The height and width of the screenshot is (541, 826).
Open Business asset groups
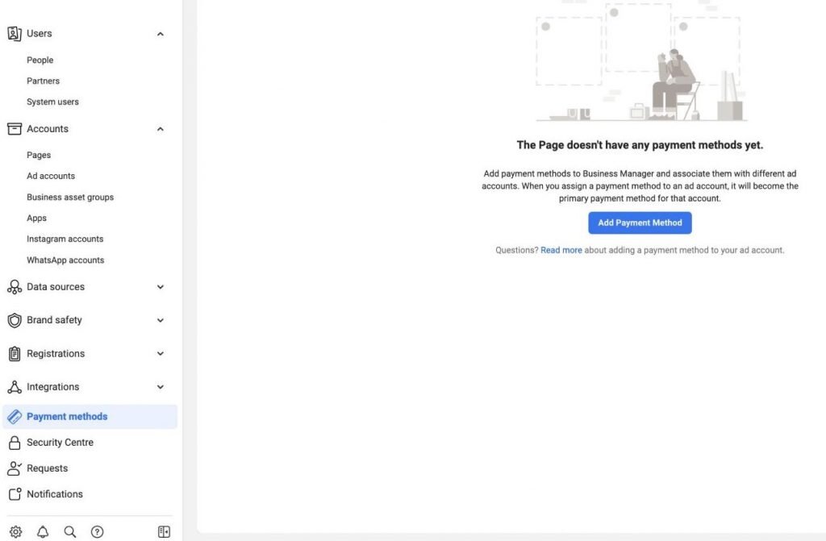pyautogui.click(x=70, y=198)
